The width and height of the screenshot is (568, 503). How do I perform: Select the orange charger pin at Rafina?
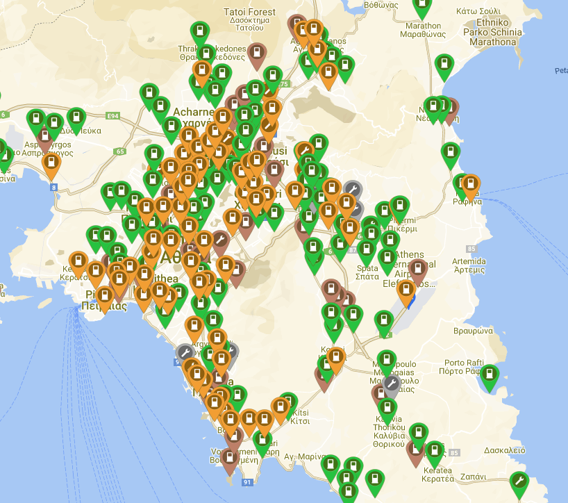(x=471, y=186)
